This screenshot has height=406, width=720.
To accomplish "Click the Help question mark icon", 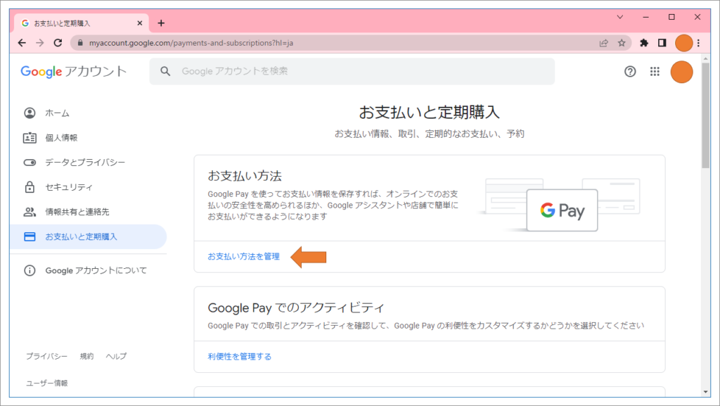I will [x=630, y=71].
